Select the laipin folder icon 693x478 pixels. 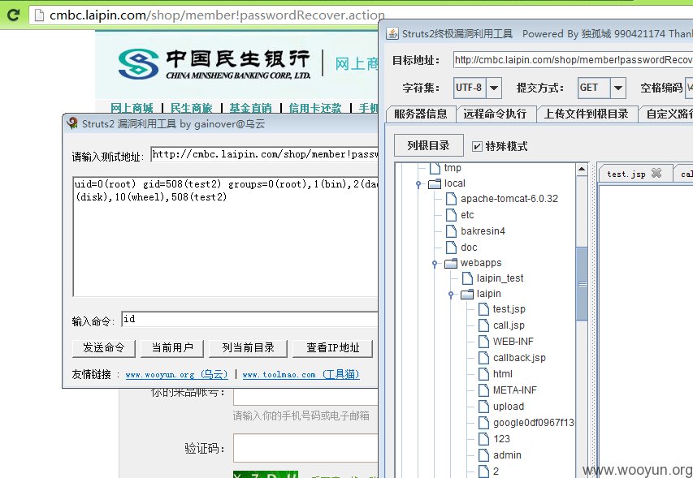coord(467,294)
